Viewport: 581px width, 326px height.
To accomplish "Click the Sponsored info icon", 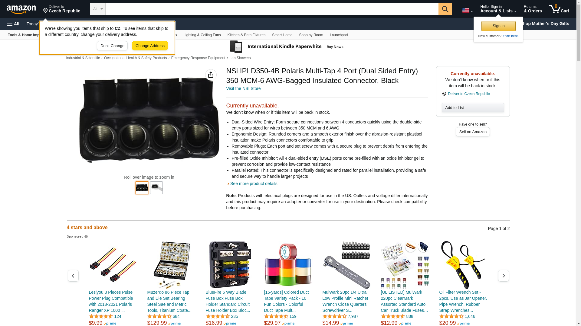I will click(86, 237).
